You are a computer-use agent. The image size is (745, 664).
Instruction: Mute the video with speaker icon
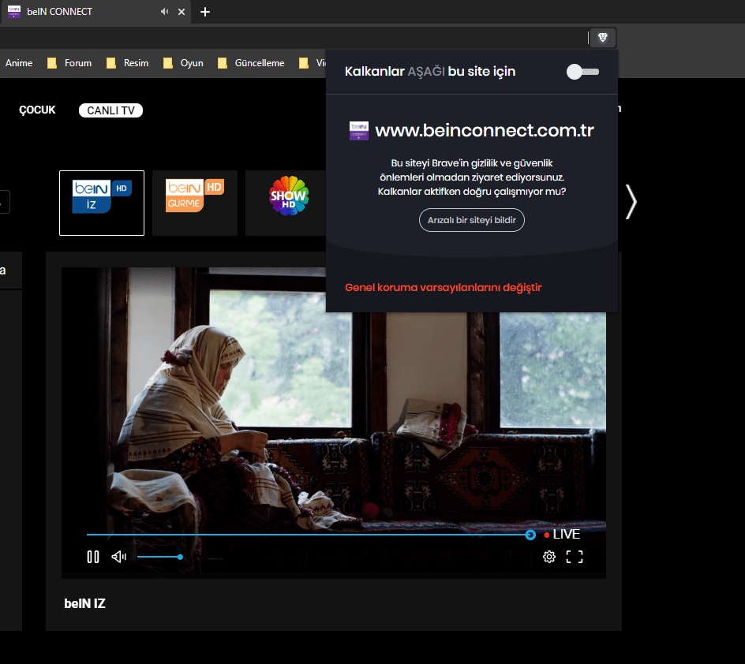(x=119, y=557)
